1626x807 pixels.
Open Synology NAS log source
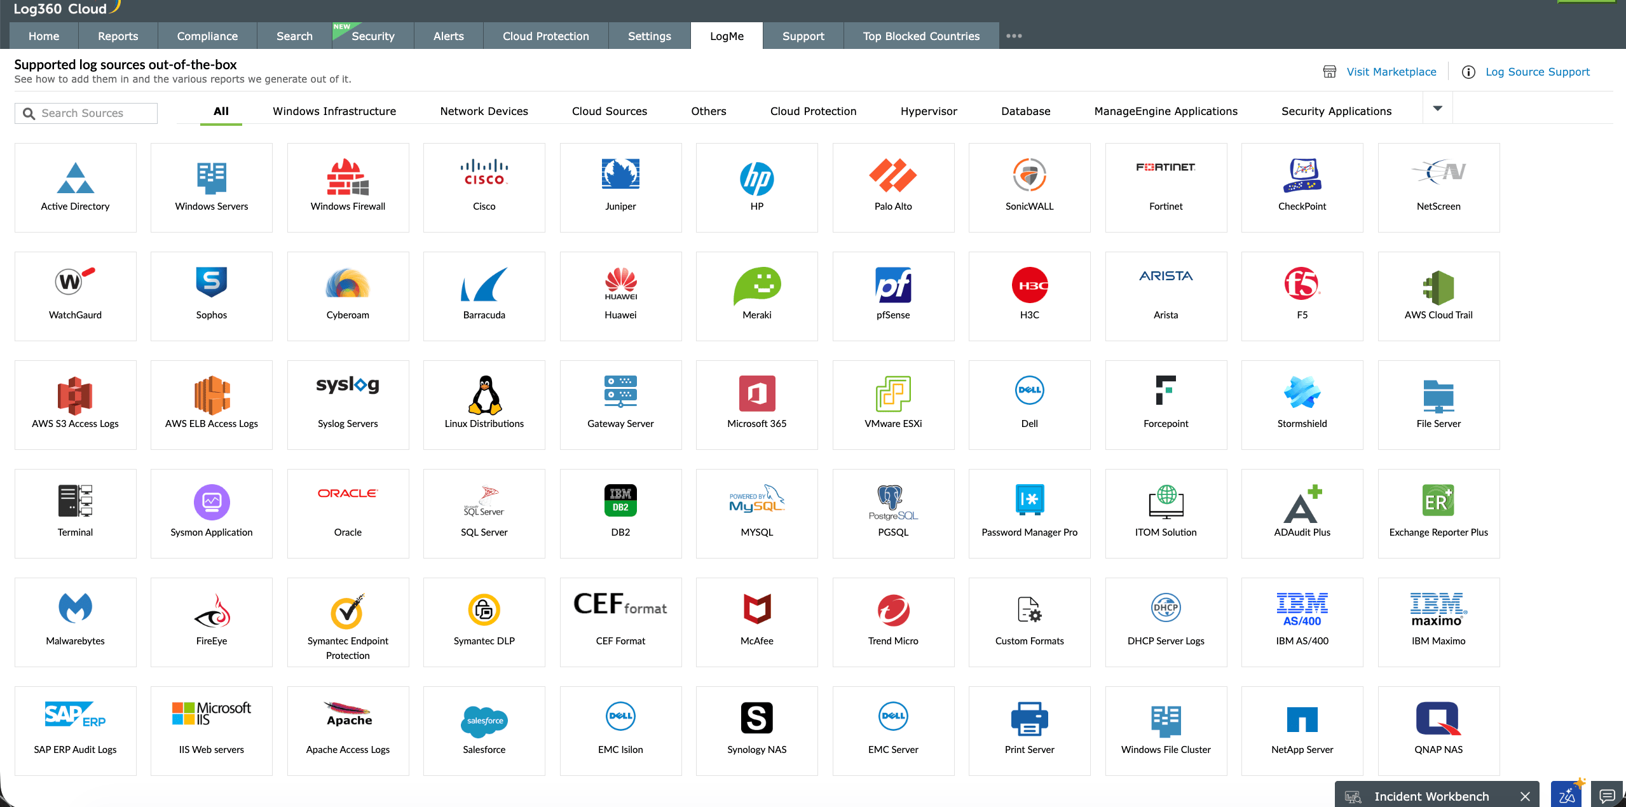pos(757,731)
